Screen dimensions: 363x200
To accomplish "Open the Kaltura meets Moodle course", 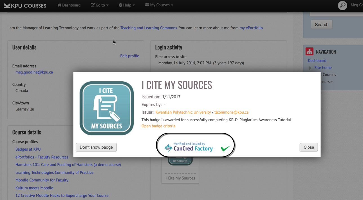I will tap(34, 188).
